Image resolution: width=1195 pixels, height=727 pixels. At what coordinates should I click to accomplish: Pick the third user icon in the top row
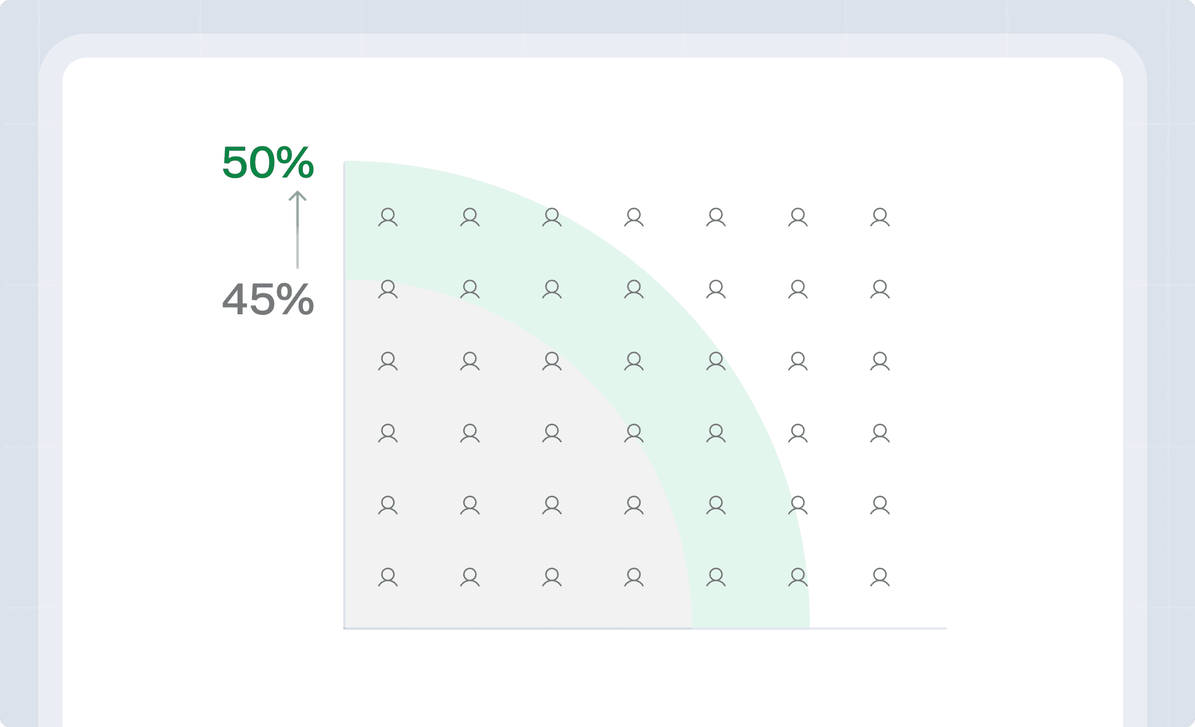point(552,217)
